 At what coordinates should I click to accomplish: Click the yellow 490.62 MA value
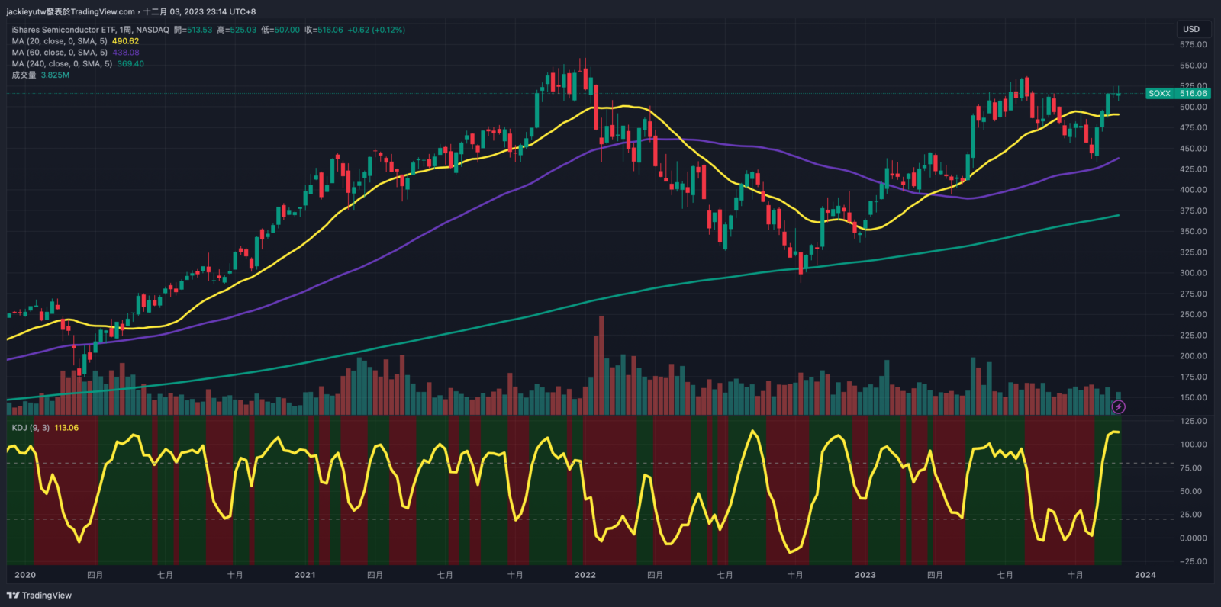(x=125, y=41)
